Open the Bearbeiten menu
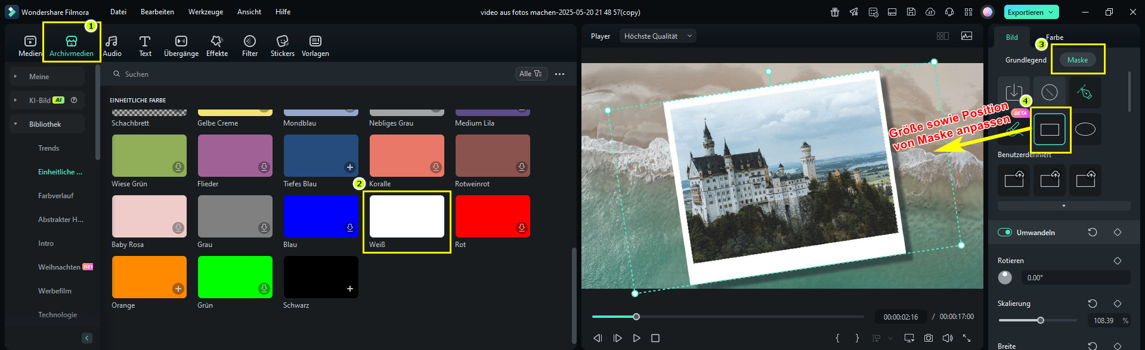This screenshot has height=350, width=1145. click(157, 12)
